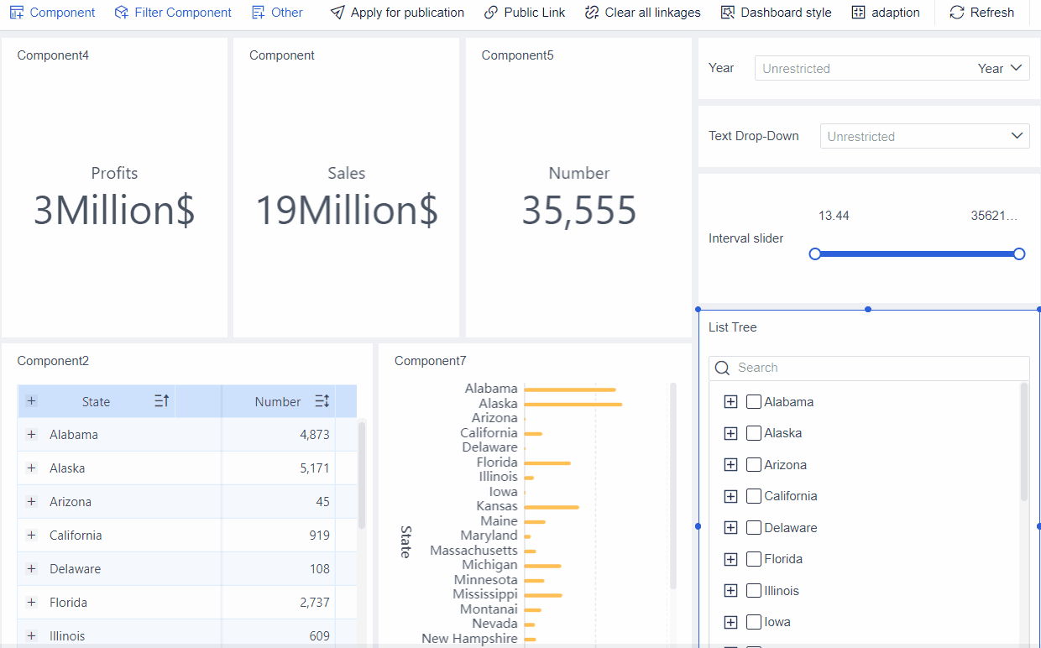This screenshot has width=1041, height=648.
Task: Open the Filter Component menu
Action: (173, 13)
